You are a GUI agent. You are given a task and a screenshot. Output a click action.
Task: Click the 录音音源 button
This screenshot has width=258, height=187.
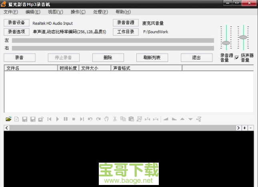click(x=126, y=23)
